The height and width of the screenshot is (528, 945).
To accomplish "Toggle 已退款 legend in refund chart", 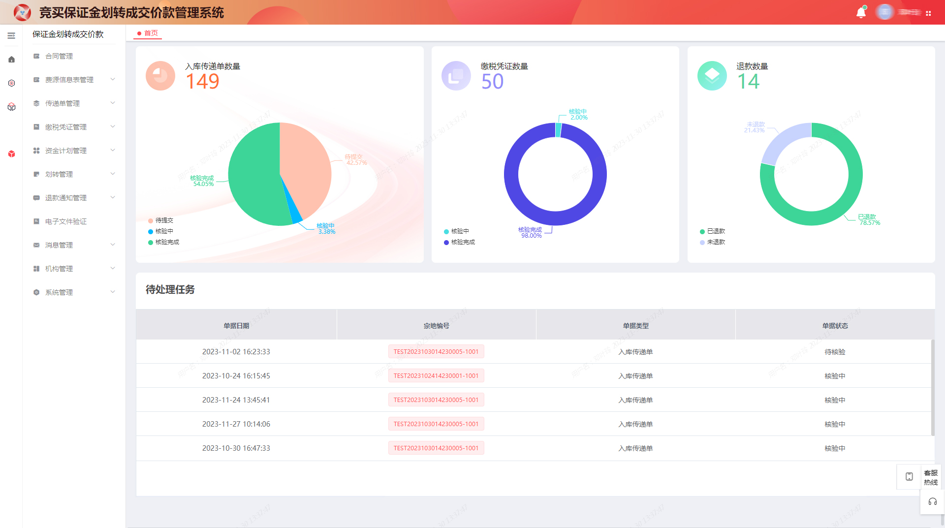I will [x=712, y=231].
